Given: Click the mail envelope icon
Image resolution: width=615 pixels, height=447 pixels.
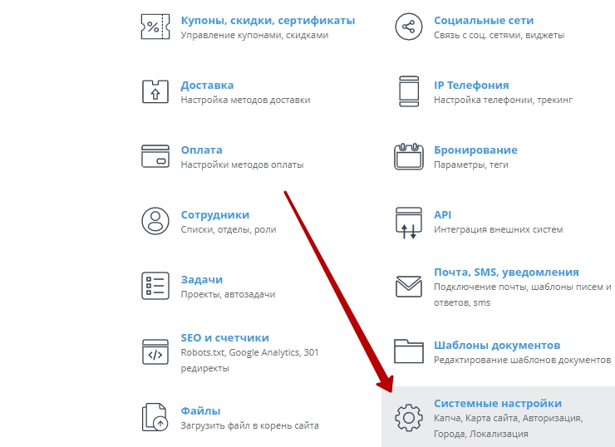Looking at the screenshot, I should coord(408,287).
